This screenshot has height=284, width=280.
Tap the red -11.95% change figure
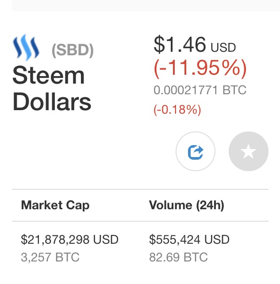click(x=199, y=68)
